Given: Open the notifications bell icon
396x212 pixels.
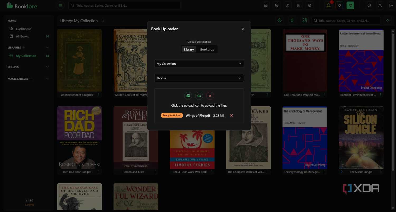Looking at the screenshot, I should pos(328,5).
